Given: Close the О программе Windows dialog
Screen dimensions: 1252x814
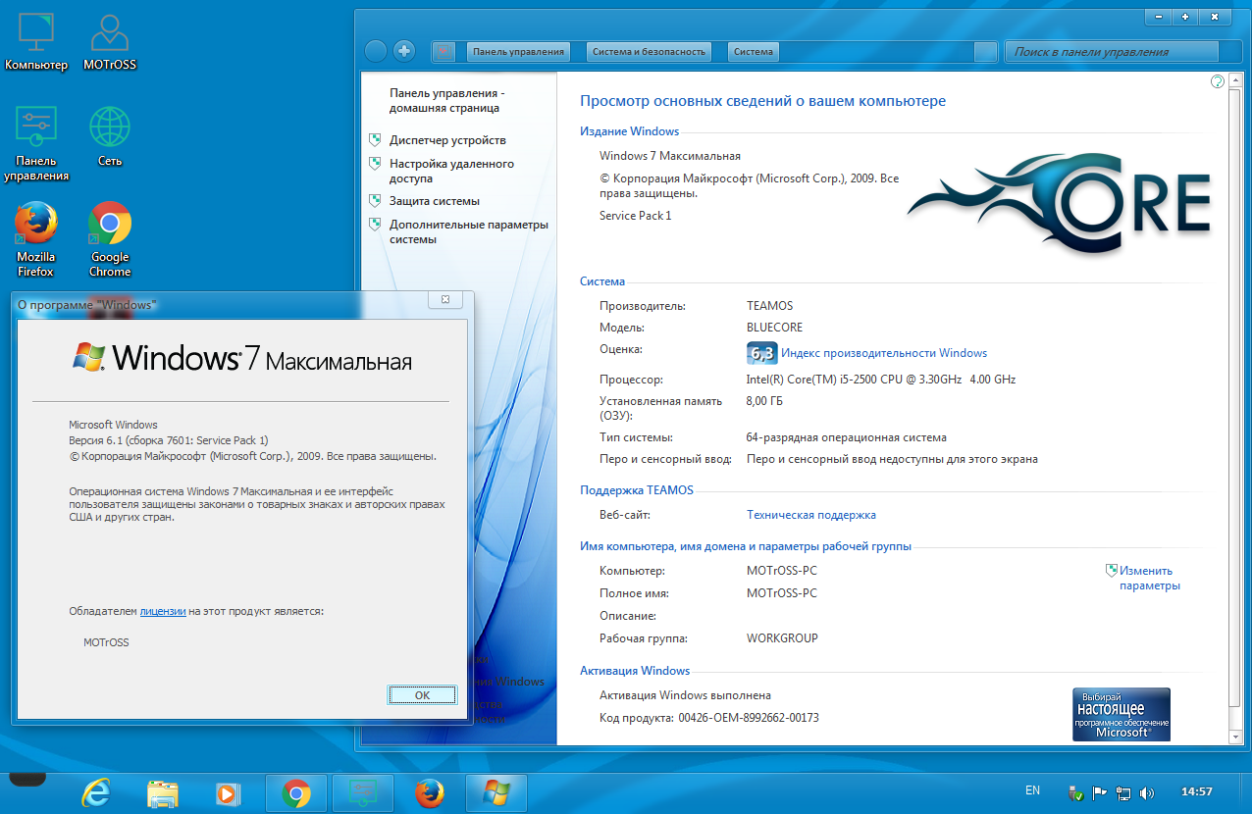Looking at the screenshot, I should 445,299.
